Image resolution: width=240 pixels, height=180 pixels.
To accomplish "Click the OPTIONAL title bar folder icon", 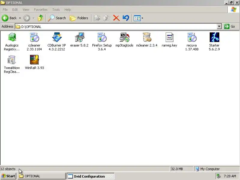I will [x=3, y=3].
